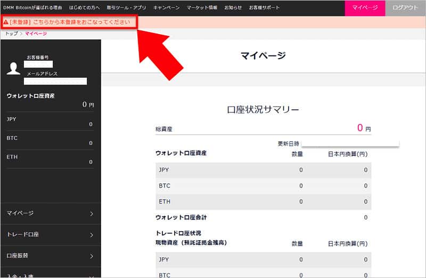This screenshot has width=426, height=278.
Task: Click the main マイページ page title
Action: point(263,55)
